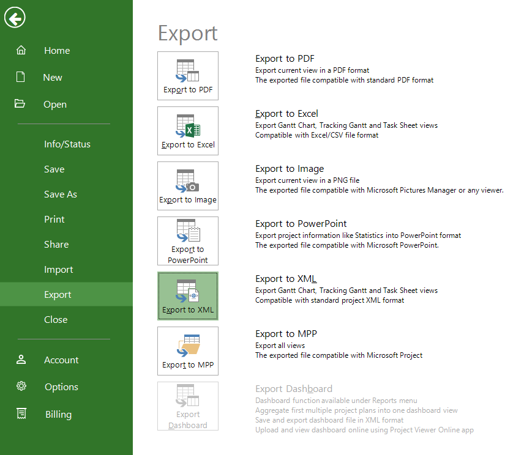The image size is (516, 455).
Task: Click the Export to Image tile
Action: [x=188, y=186]
